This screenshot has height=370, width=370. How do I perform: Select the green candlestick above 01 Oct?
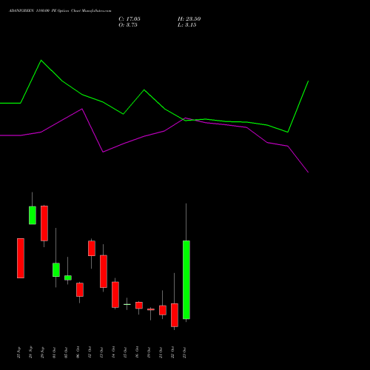[x=56, y=269]
